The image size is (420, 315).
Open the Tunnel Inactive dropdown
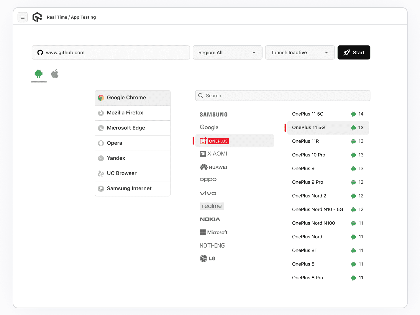[300, 52]
